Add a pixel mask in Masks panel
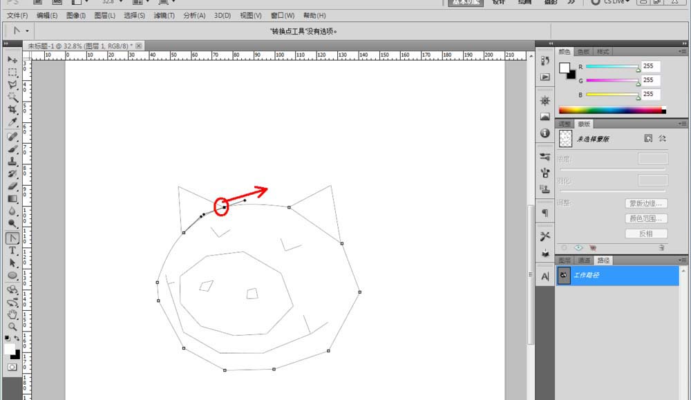 coord(648,138)
